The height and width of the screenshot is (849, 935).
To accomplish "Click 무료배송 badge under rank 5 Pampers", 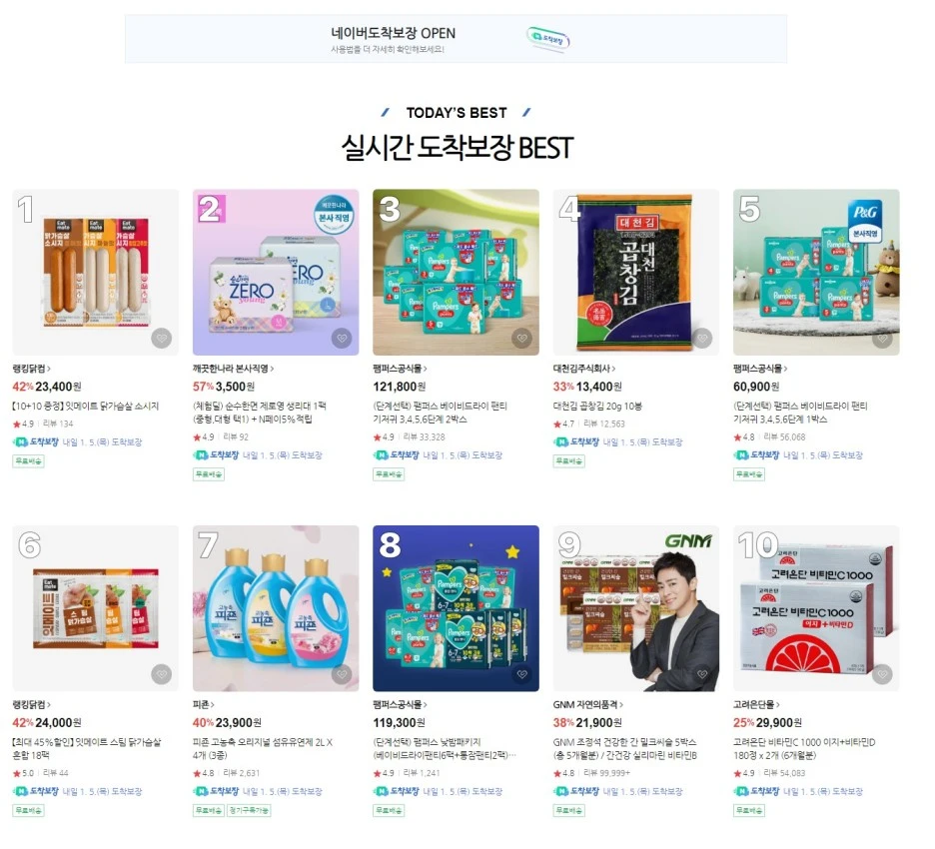I will pos(749,474).
